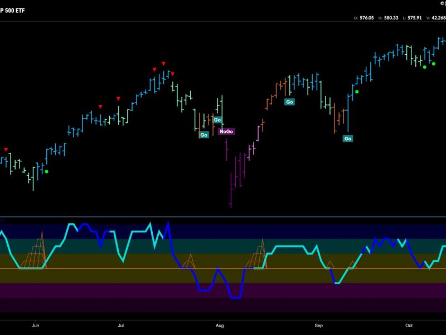
Task: Click the Go label directly left of NoGo label
Action: 217,120
